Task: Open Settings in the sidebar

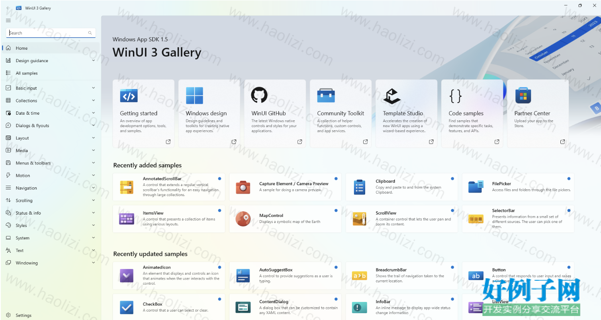Action: 51,315
